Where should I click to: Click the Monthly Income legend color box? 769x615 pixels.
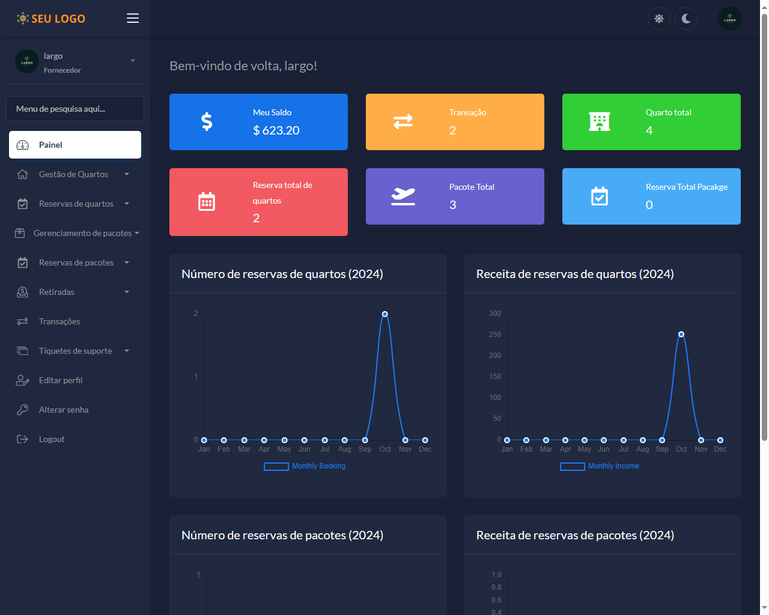pyautogui.click(x=572, y=467)
